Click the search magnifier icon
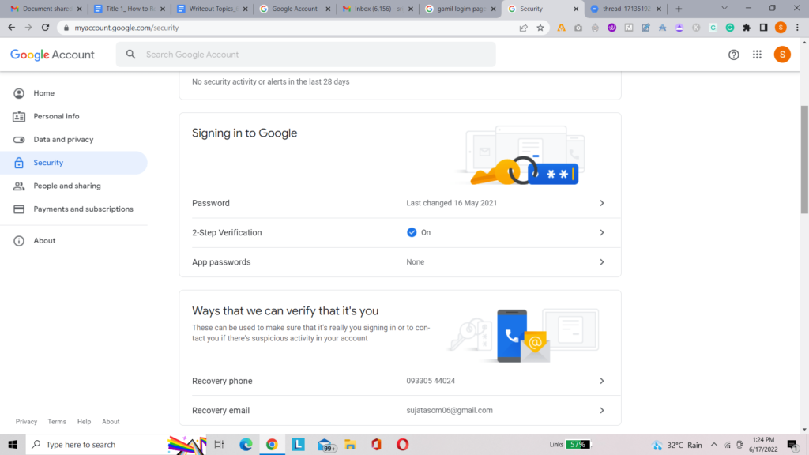 coord(130,55)
